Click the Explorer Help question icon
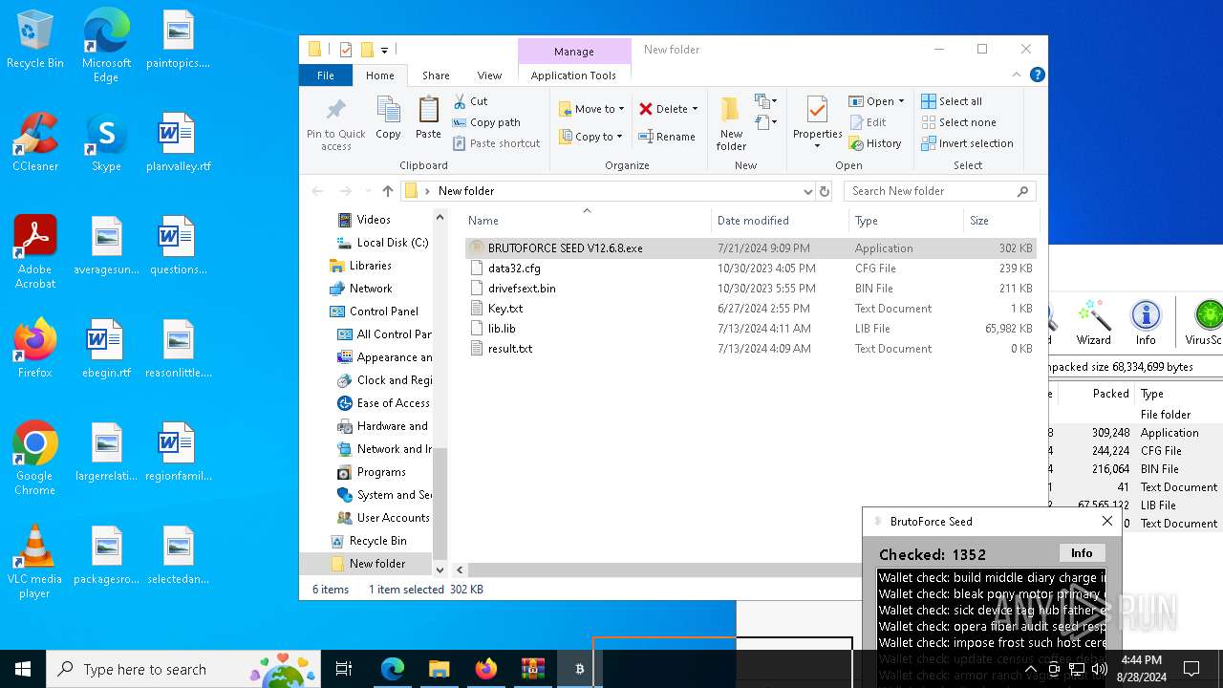 click(x=1037, y=75)
